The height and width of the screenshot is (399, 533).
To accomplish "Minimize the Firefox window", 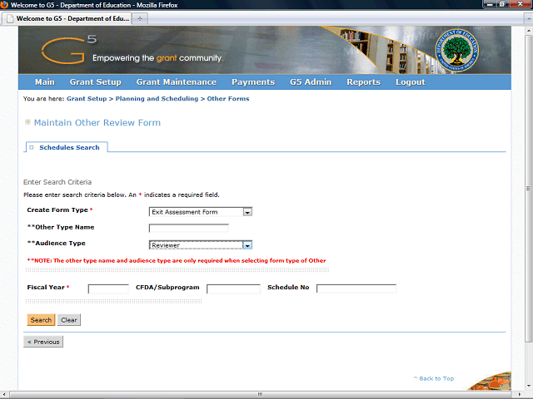I will click(491, 4).
